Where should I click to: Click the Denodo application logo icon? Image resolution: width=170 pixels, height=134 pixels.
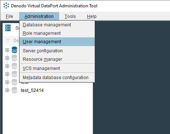[6, 6]
